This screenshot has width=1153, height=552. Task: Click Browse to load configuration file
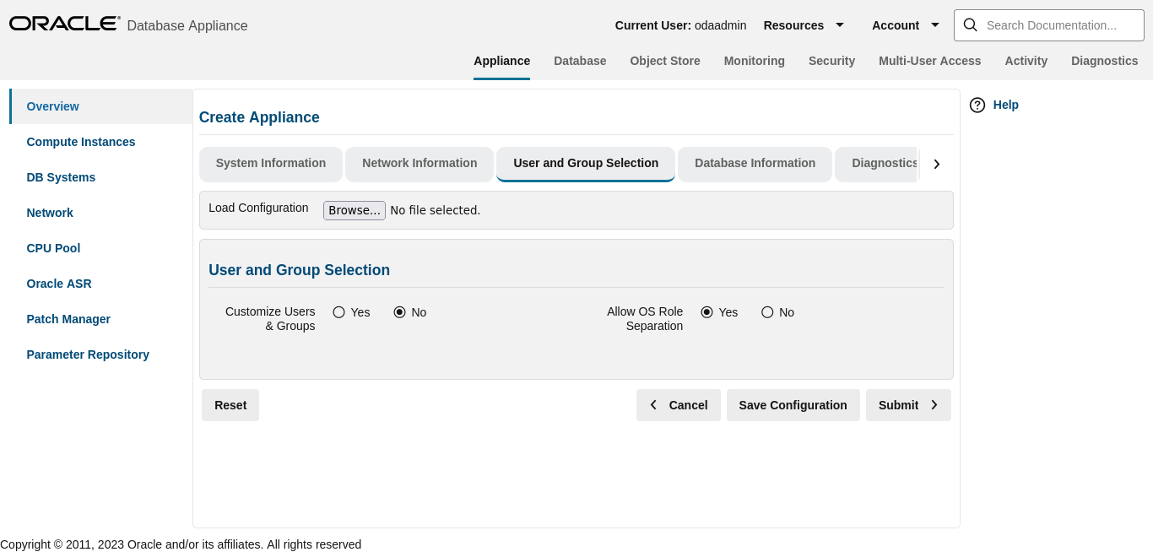354,210
